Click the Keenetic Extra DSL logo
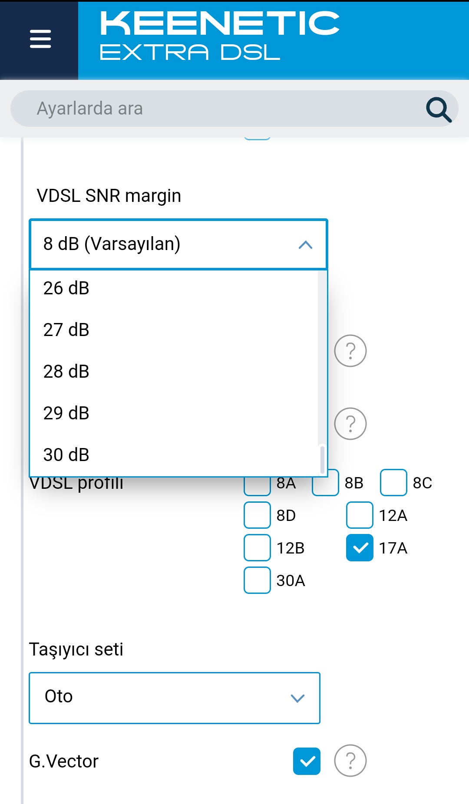This screenshot has height=804, width=469. click(219, 36)
